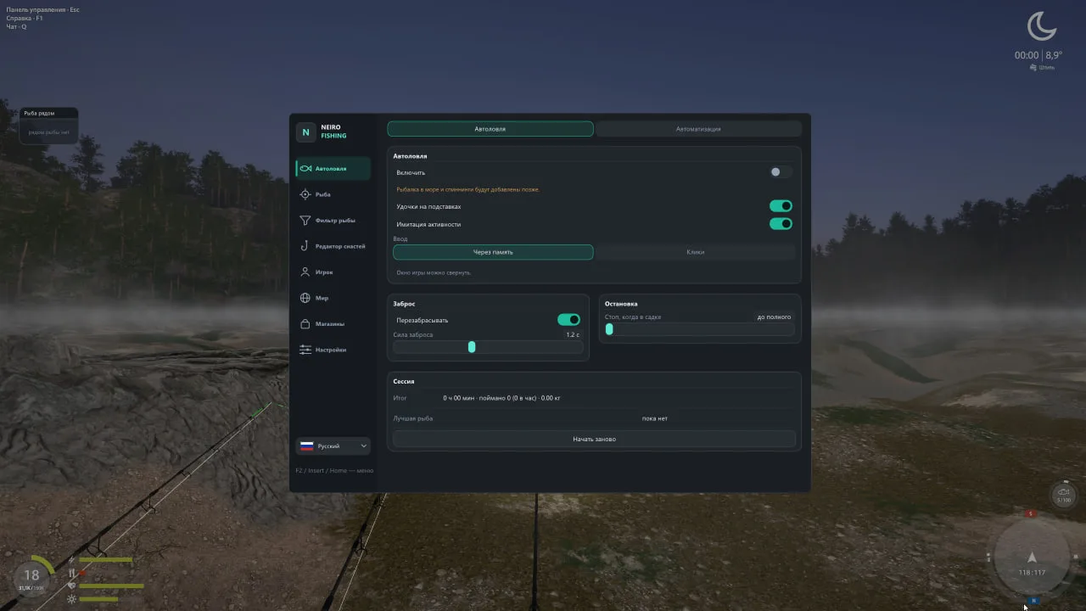Image resolution: width=1086 pixels, height=611 pixels.
Task: Open Редактор снастей hook icon
Action: [305, 246]
